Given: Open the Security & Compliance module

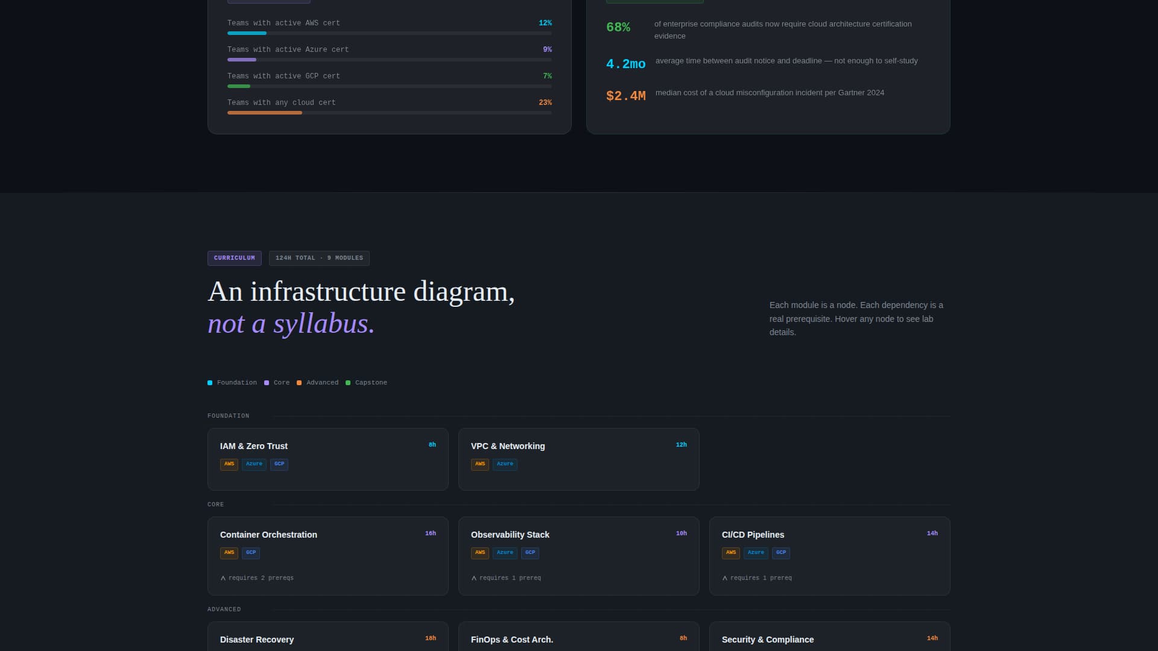Looking at the screenshot, I should (x=830, y=637).
